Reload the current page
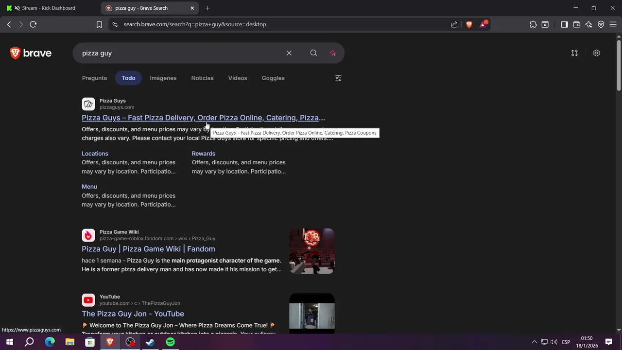Image resolution: width=622 pixels, height=350 pixels. (x=33, y=24)
